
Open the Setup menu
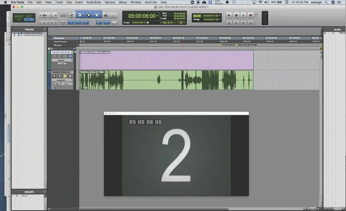coord(123,2)
